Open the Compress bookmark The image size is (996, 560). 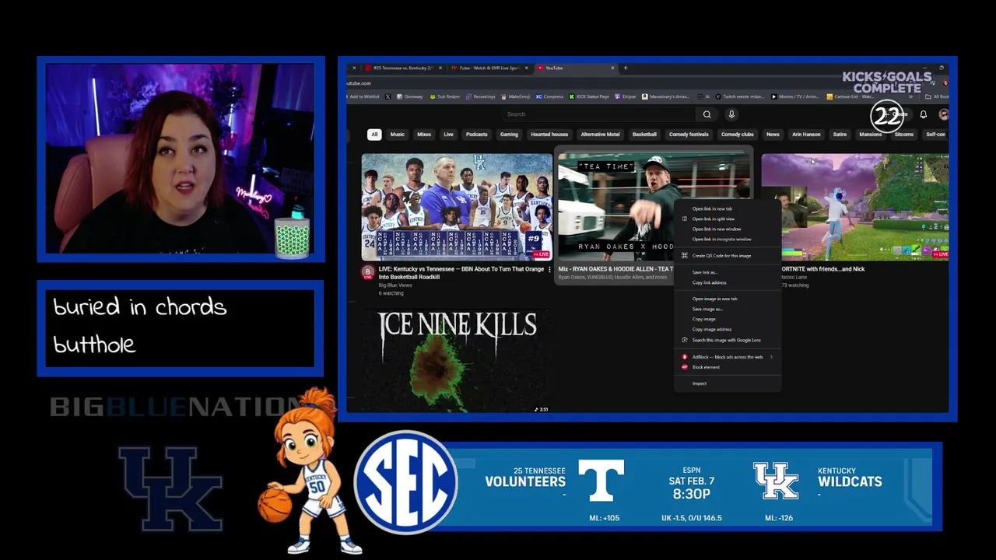point(549,96)
